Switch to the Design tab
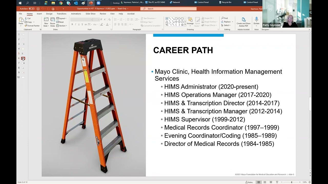Image resolution: width=328 pixels, height=184 pixels. (49, 14)
